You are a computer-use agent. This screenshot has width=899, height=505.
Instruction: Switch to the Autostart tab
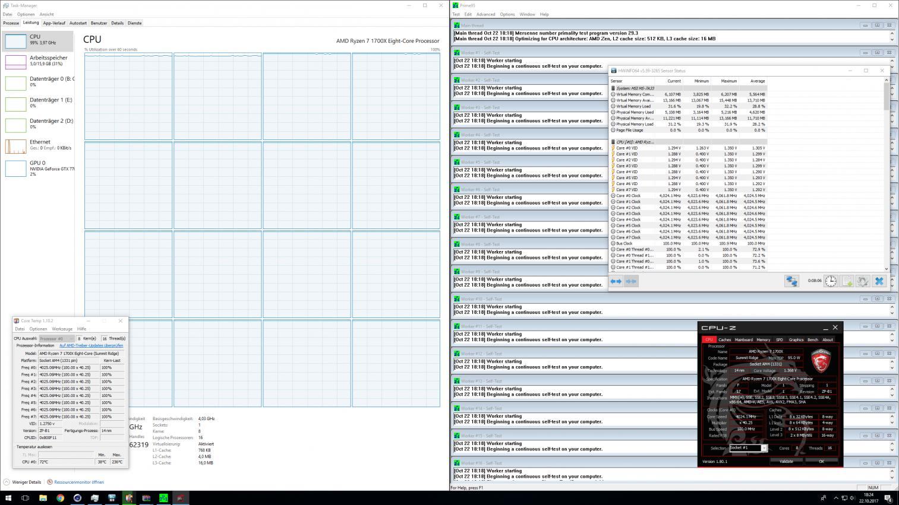pos(78,23)
